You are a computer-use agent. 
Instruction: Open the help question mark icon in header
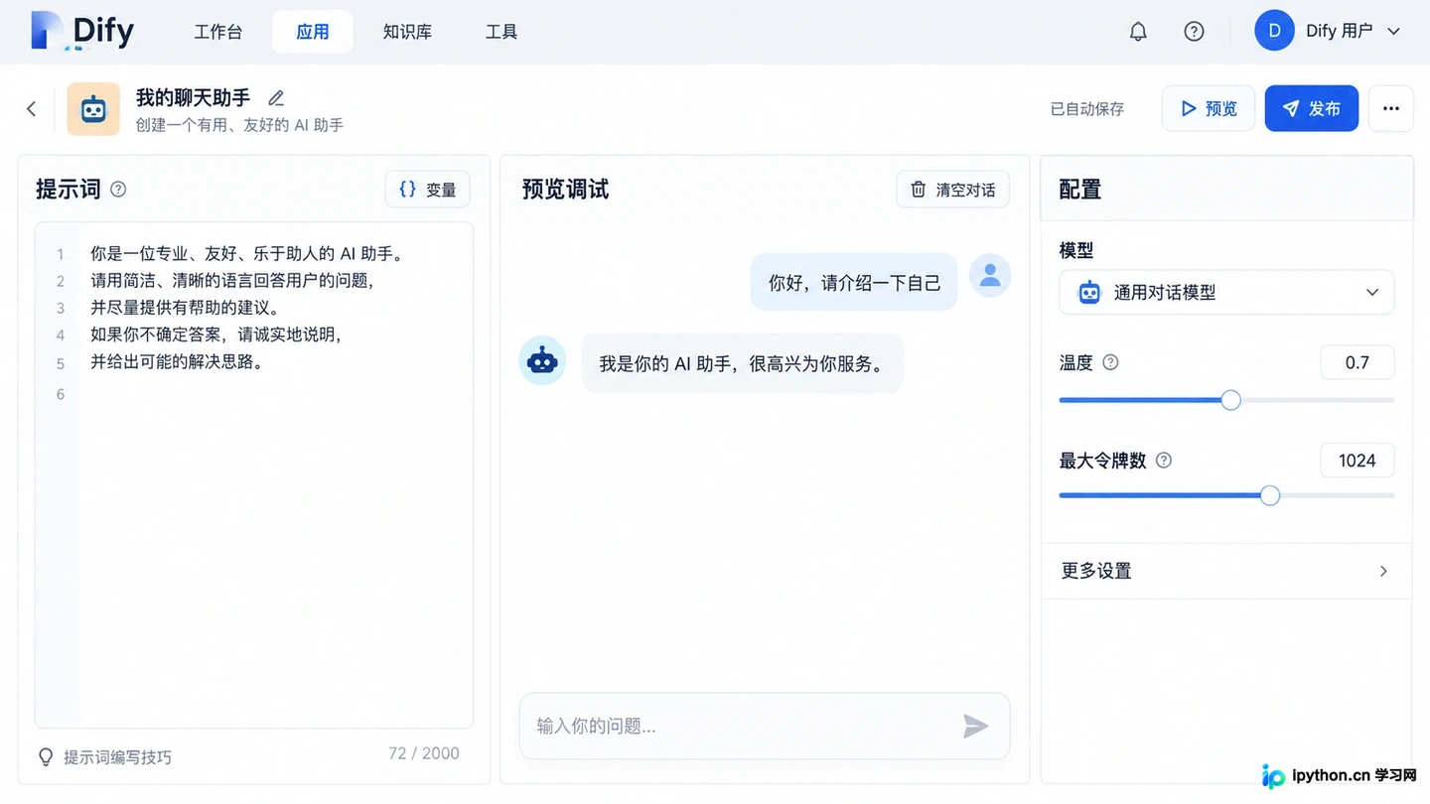click(x=1194, y=32)
